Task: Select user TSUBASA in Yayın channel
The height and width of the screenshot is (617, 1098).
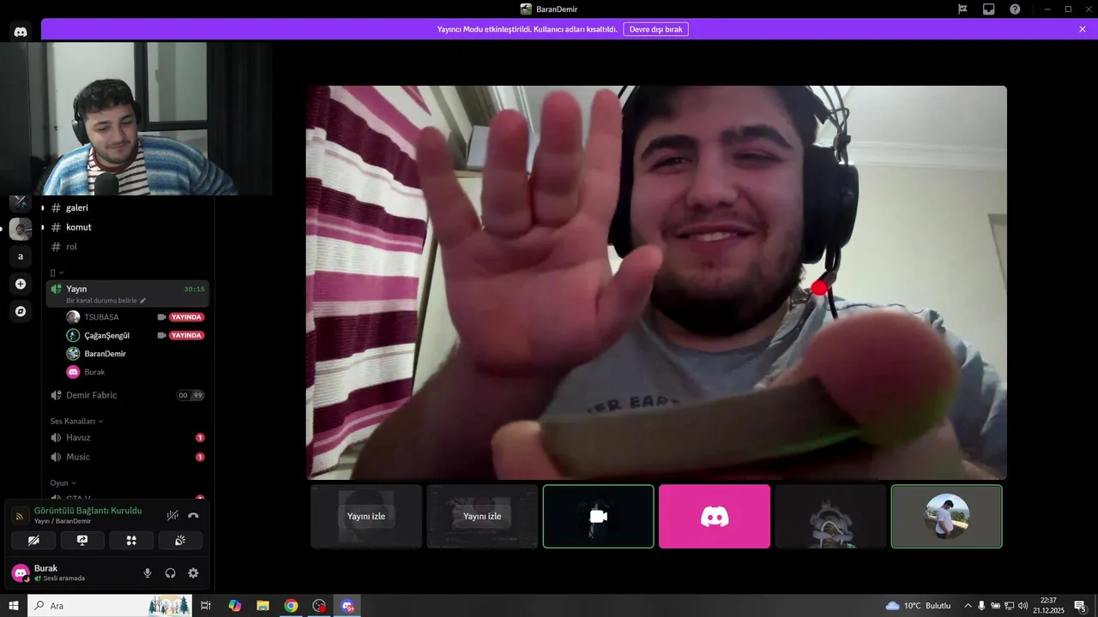Action: [x=101, y=317]
